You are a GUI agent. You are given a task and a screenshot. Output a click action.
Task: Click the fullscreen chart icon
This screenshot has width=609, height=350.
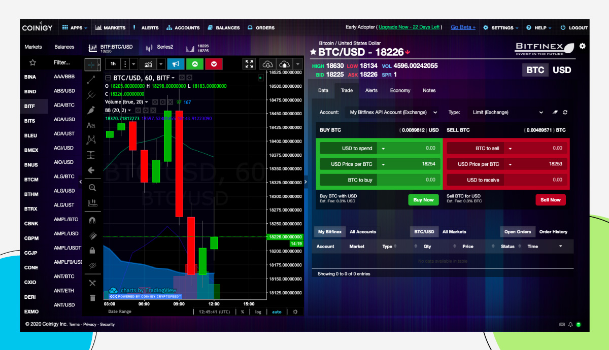coord(249,64)
